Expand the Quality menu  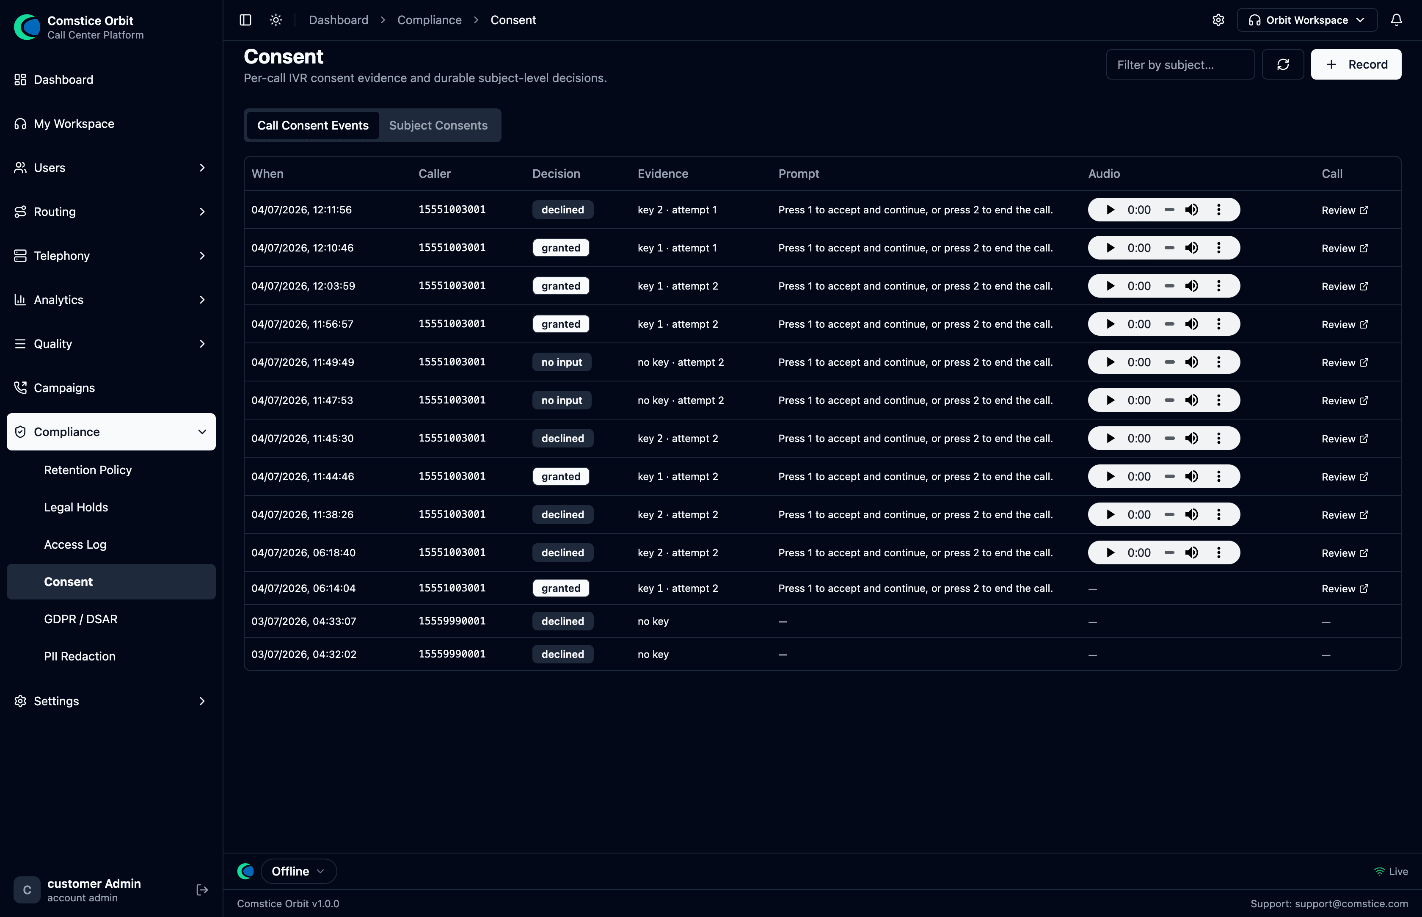pyautogui.click(x=111, y=344)
